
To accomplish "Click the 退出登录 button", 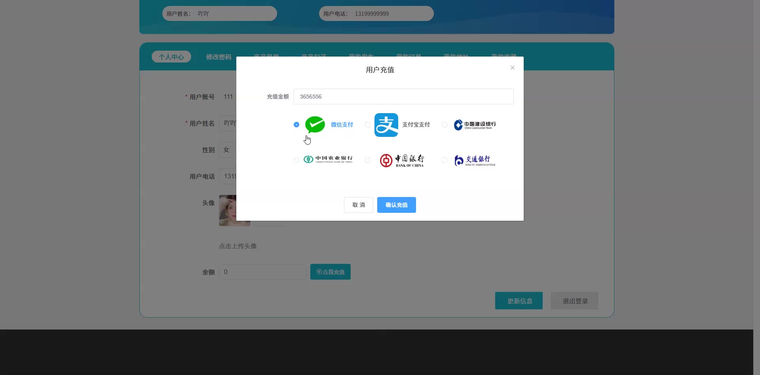I will point(574,301).
